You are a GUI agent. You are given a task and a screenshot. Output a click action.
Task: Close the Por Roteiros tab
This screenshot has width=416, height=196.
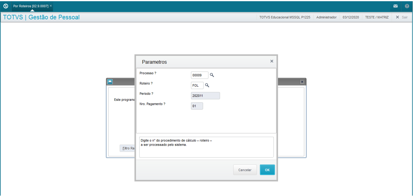tap(50, 6)
